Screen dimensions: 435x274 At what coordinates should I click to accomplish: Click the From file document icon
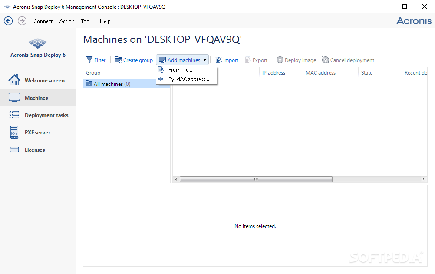(161, 69)
